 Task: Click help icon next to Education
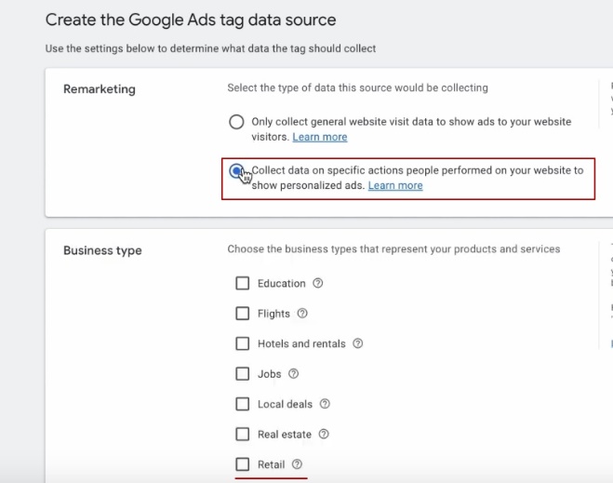point(318,283)
